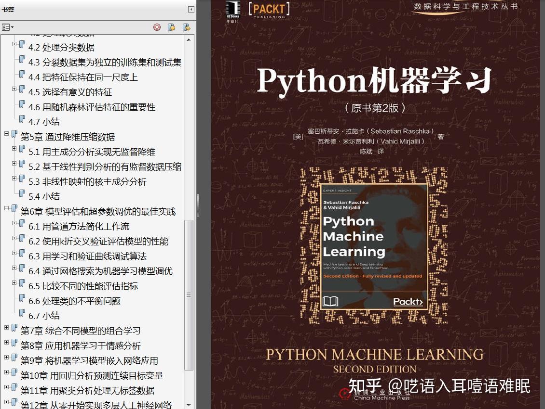Go to bookmark 第5章 通过降维压缩数据
545x409 pixels.
pos(68,137)
